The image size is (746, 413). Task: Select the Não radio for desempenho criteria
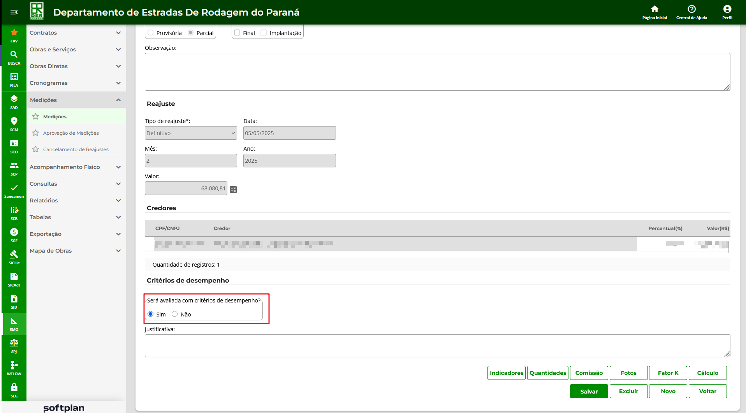click(175, 314)
